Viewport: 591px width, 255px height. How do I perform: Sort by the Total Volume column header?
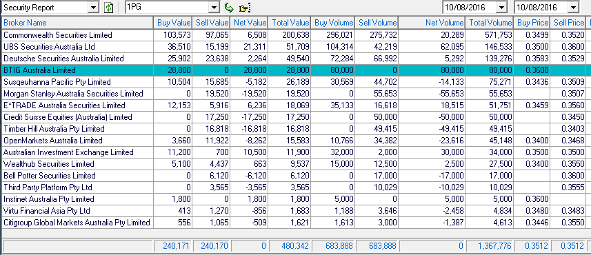pyautogui.click(x=490, y=23)
